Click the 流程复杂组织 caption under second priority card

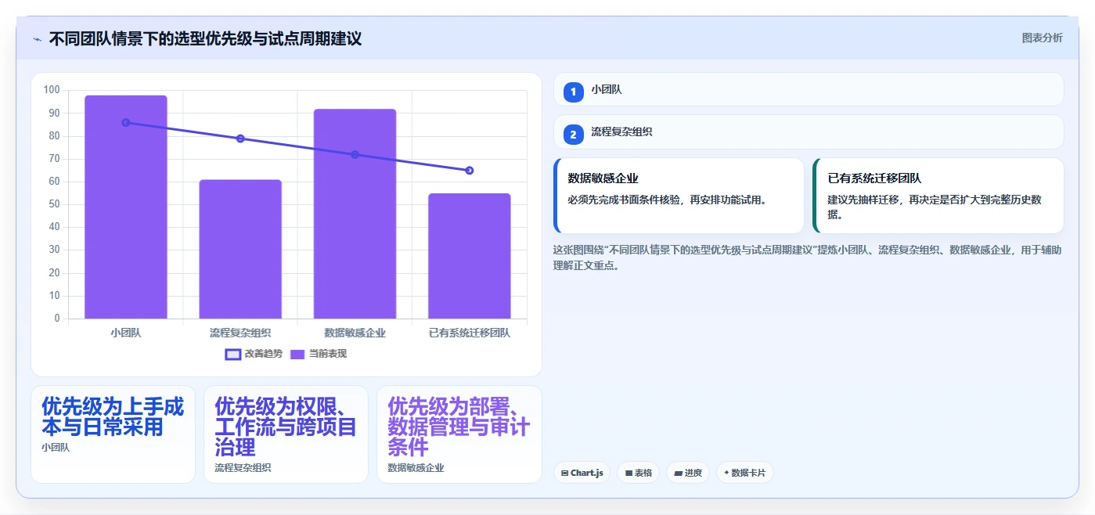pos(243,468)
